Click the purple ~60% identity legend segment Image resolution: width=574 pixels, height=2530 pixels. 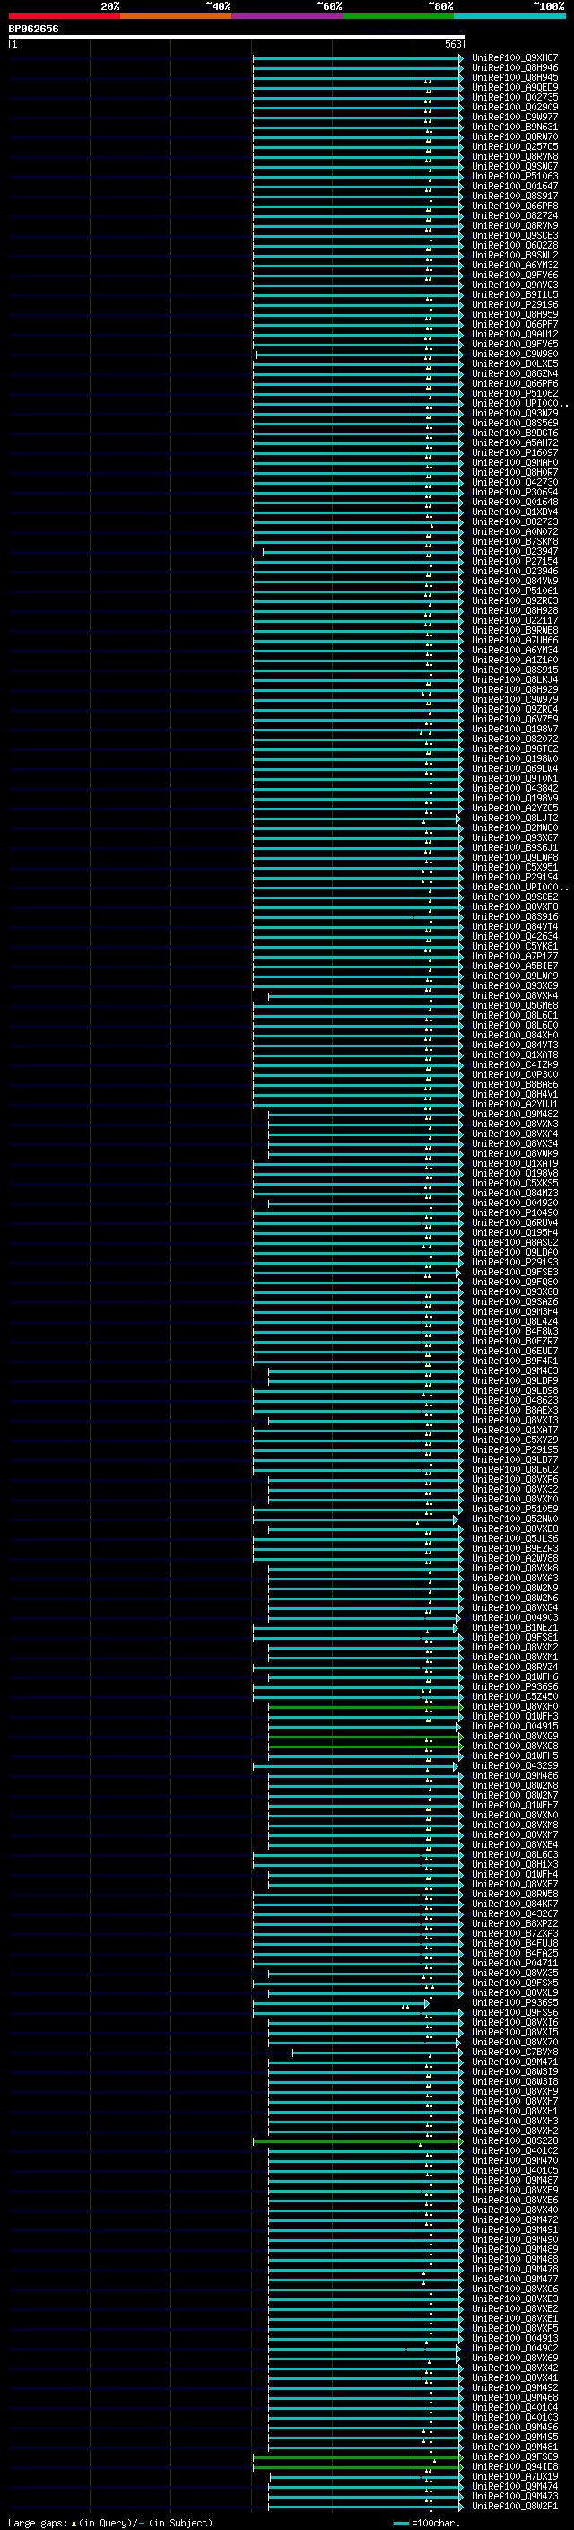286,16
